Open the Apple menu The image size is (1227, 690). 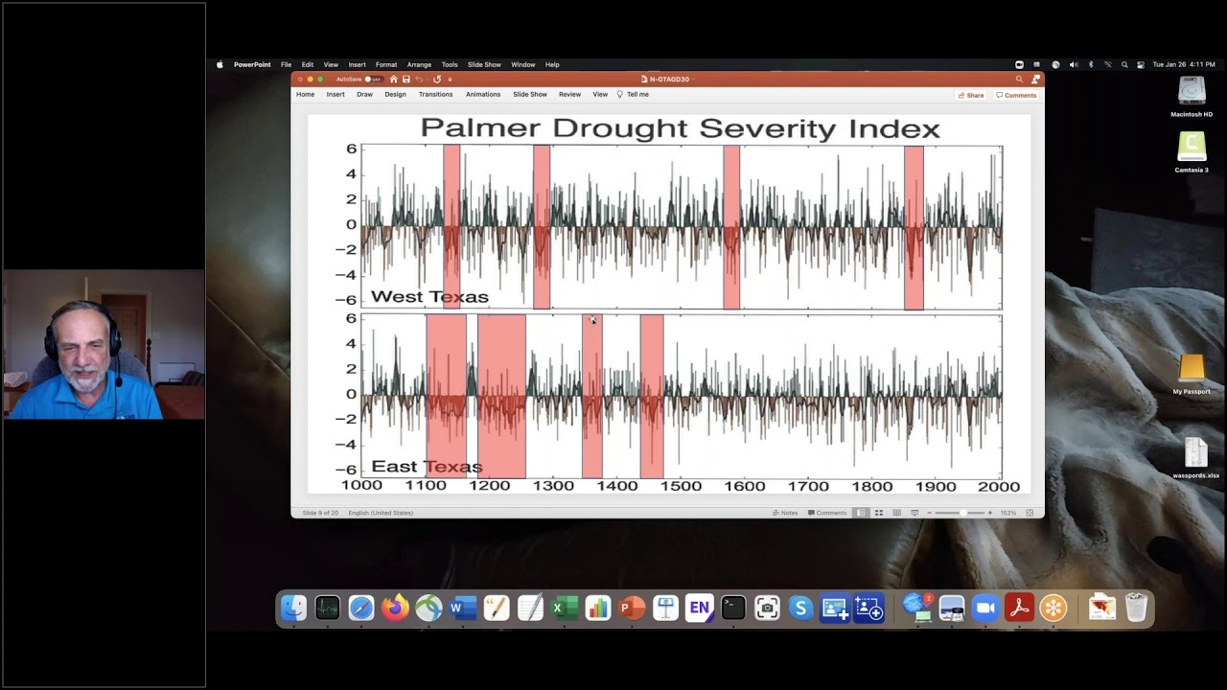click(x=220, y=64)
